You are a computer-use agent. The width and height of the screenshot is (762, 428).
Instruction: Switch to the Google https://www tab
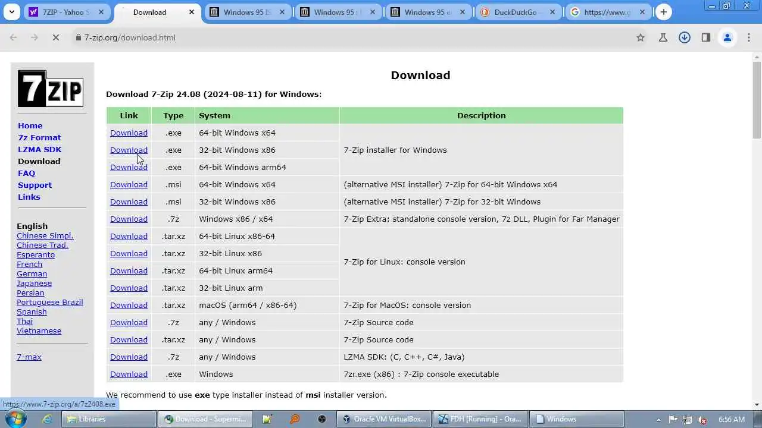(x=608, y=12)
